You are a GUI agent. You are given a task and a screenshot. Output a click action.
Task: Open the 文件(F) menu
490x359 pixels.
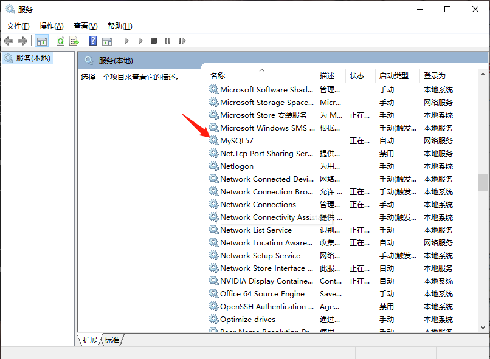click(18, 26)
